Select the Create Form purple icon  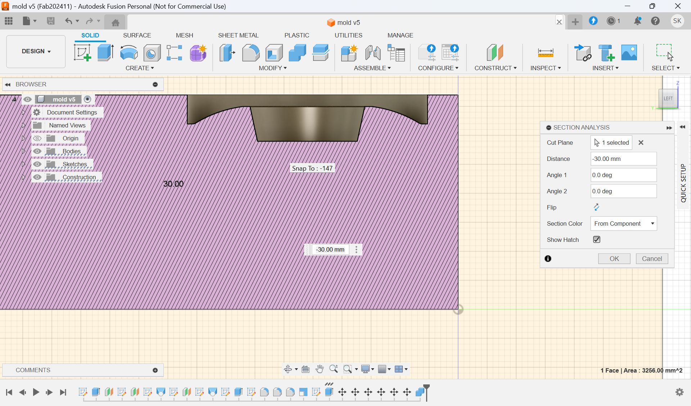point(198,53)
